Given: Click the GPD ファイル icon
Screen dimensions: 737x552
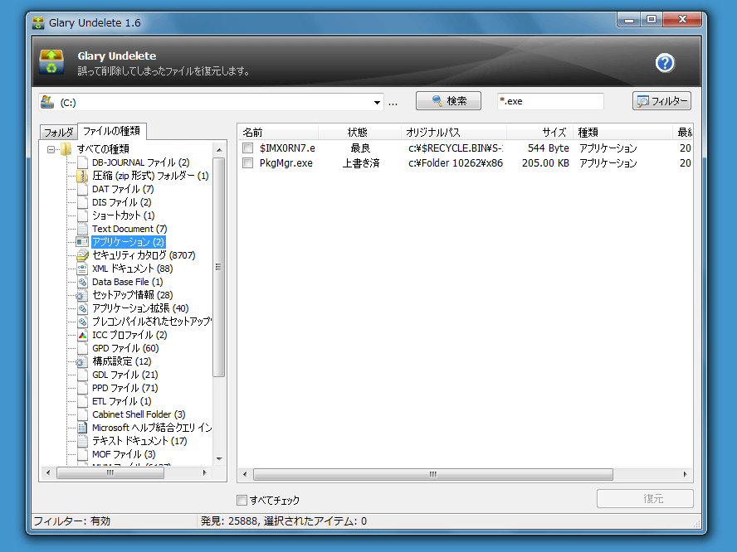Looking at the screenshot, I should click(82, 348).
